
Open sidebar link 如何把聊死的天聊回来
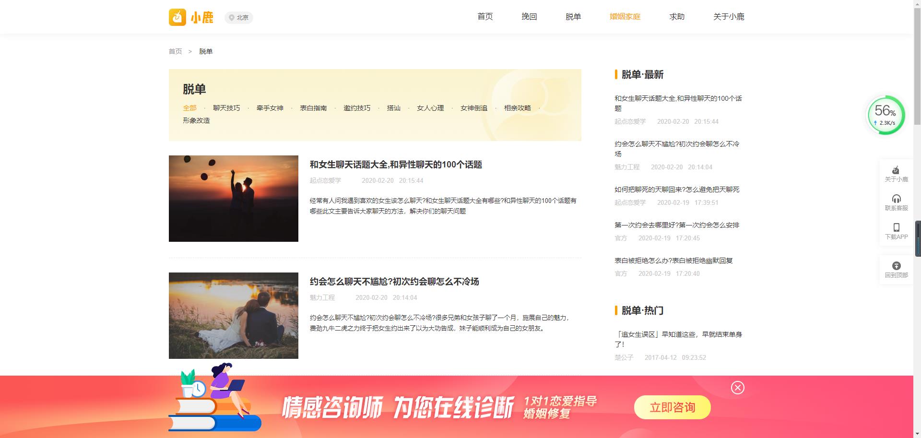(x=677, y=189)
